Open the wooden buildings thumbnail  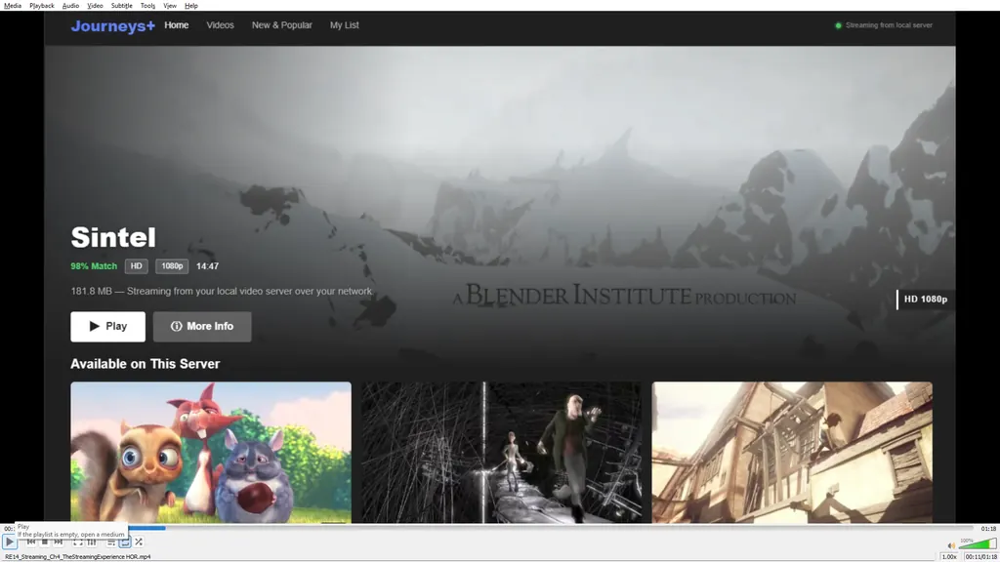(x=792, y=453)
